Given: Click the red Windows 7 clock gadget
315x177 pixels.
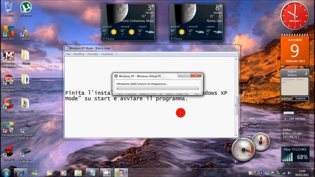Looking at the screenshot, I should 295,16.
